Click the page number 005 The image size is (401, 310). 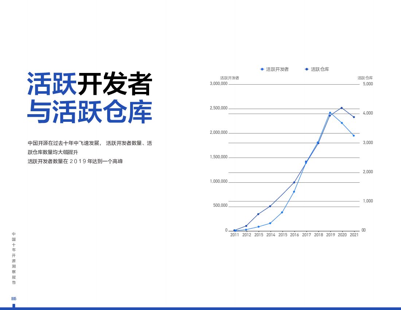tap(14, 299)
